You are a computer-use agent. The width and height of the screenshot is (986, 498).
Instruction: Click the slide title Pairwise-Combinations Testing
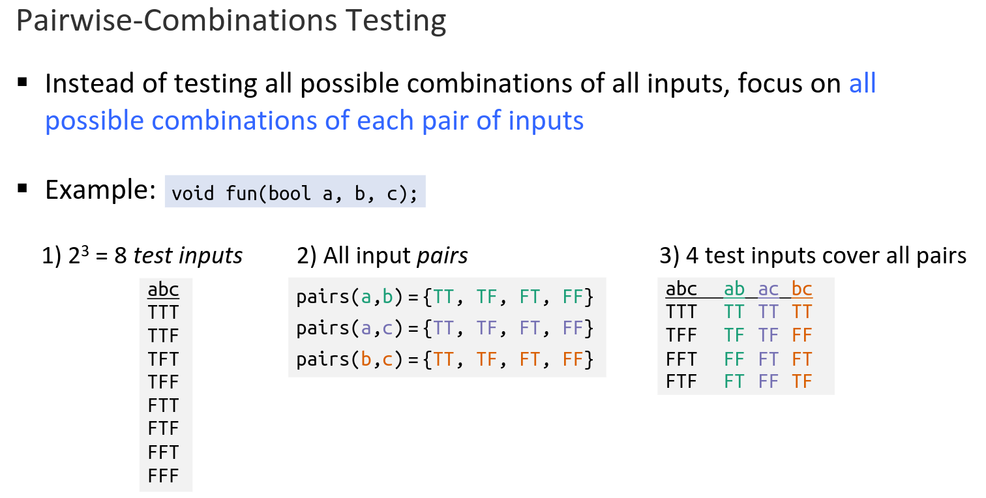(x=231, y=21)
